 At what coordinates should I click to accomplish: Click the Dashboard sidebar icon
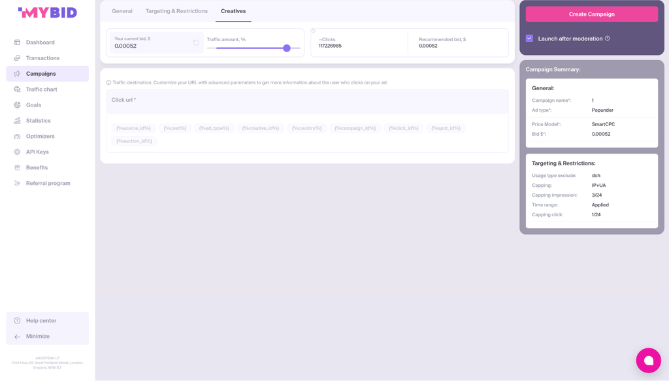click(x=17, y=42)
